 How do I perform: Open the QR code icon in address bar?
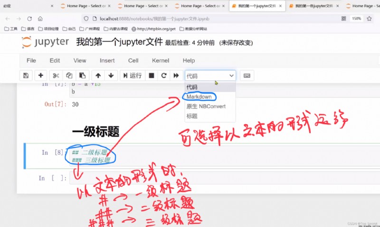(343, 18)
